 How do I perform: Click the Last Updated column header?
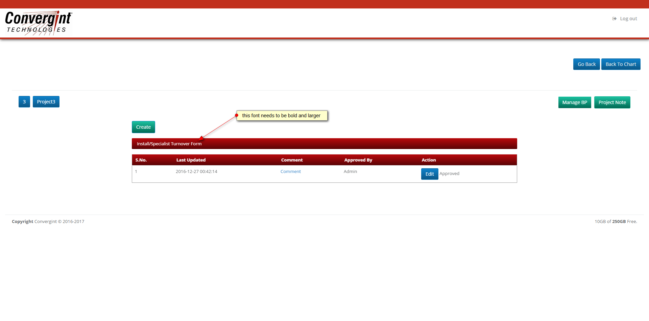[x=191, y=160]
